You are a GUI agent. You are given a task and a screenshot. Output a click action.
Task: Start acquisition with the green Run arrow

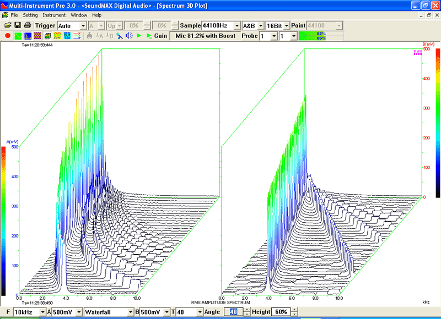[x=138, y=35]
